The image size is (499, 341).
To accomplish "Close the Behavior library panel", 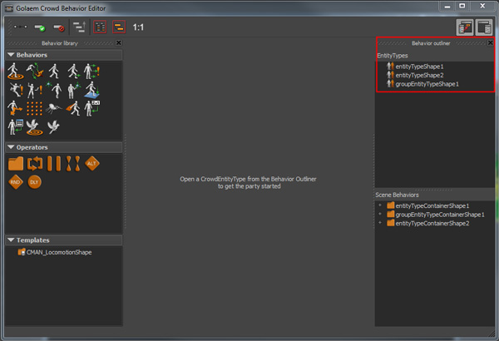I will coord(119,42).
